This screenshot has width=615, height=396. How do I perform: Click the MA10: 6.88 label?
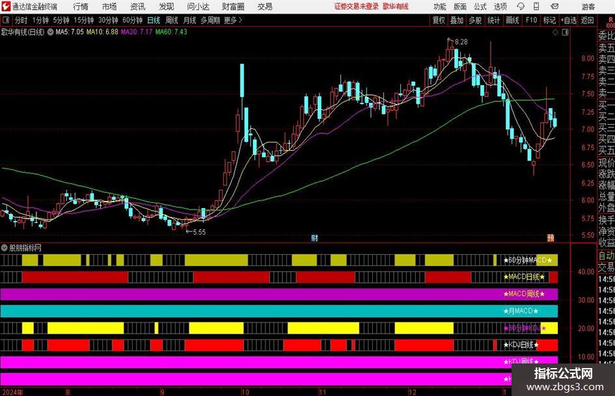click(102, 32)
